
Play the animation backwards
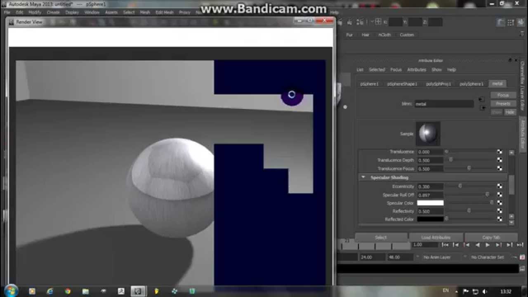(477, 245)
